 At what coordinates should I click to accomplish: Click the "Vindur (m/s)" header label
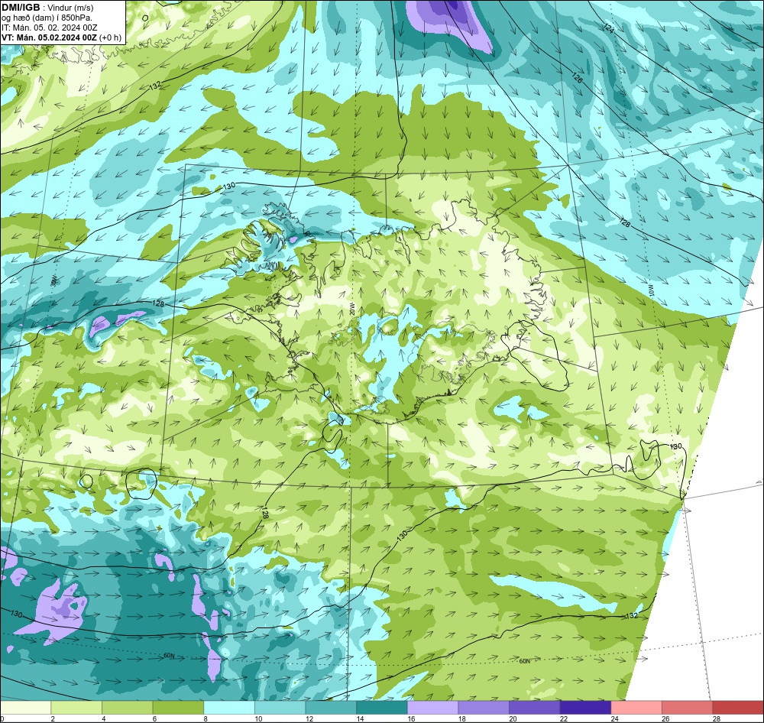tap(70, 8)
